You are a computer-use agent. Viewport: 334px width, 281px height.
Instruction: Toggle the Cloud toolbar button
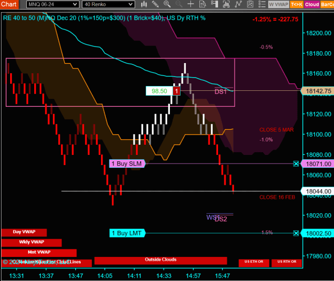pos(312,4)
